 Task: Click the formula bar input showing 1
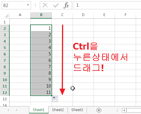[107, 5]
